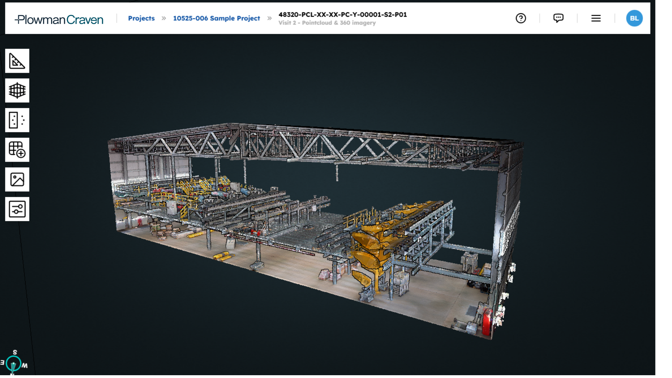Activate the clipping section tool

click(17, 120)
